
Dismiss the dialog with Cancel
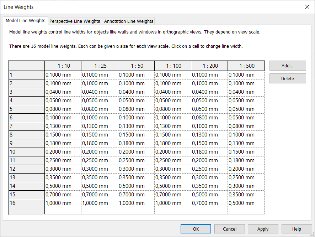[x=229, y=229]
